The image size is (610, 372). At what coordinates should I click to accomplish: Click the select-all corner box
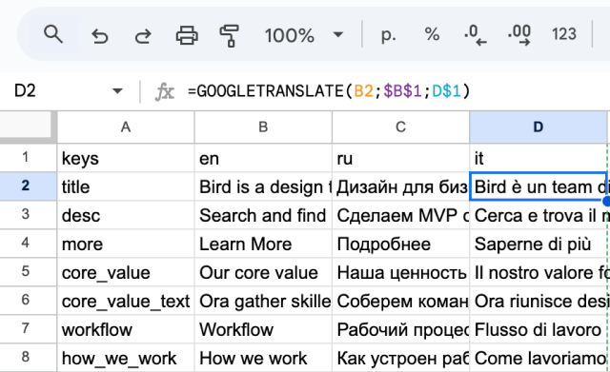(26, 125)
